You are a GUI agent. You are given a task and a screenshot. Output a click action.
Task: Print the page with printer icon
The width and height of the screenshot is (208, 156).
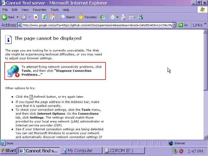pos(123,17)
